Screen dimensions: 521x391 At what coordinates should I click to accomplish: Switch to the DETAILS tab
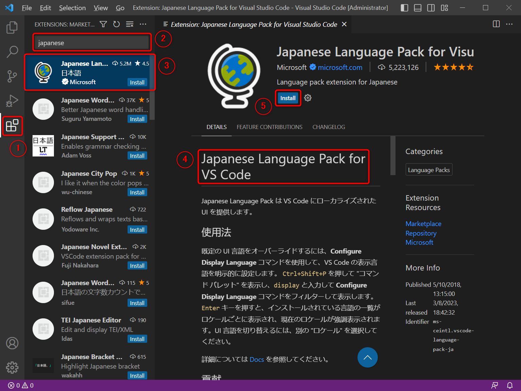tap(216, 127)
